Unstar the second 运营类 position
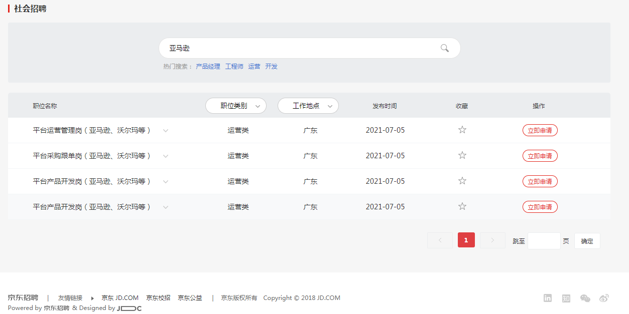 pos(462,155)
